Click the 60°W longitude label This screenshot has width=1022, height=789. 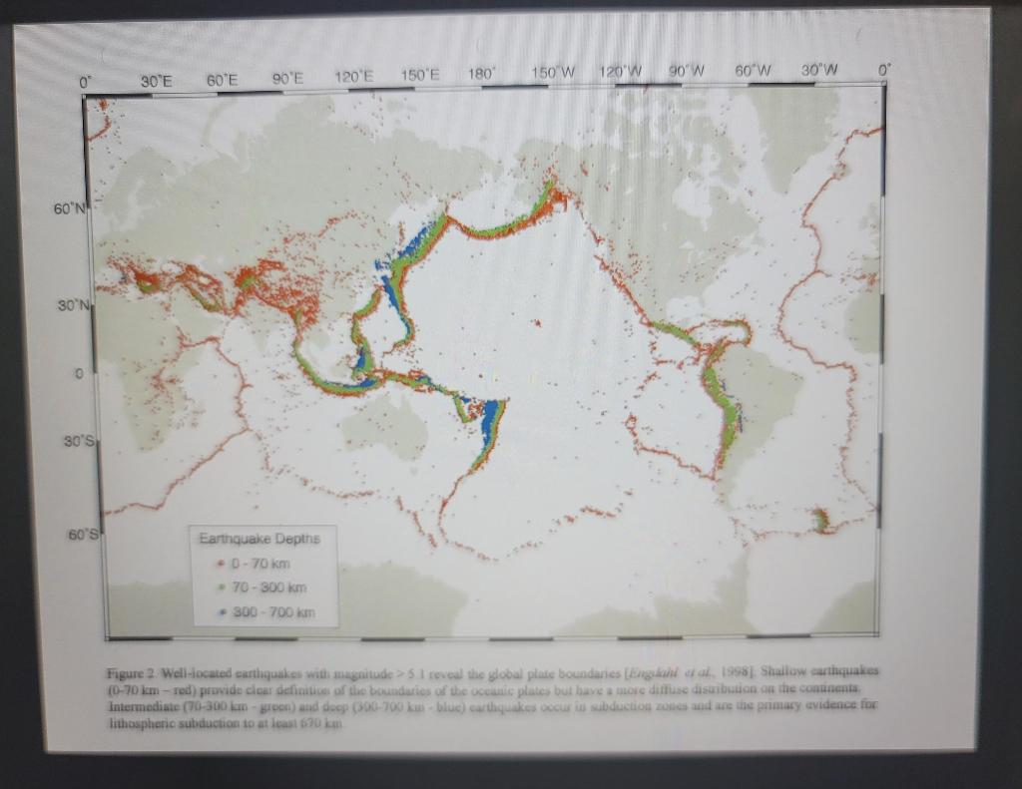point(753,70)
